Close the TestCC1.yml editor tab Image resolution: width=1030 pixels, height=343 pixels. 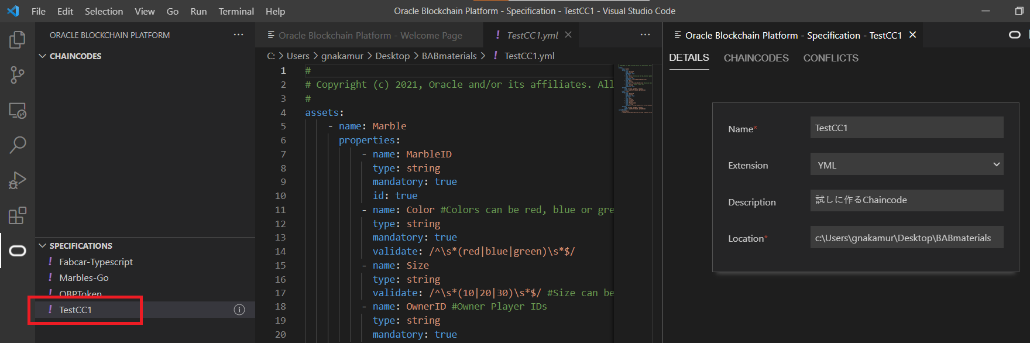pos(568,35)
